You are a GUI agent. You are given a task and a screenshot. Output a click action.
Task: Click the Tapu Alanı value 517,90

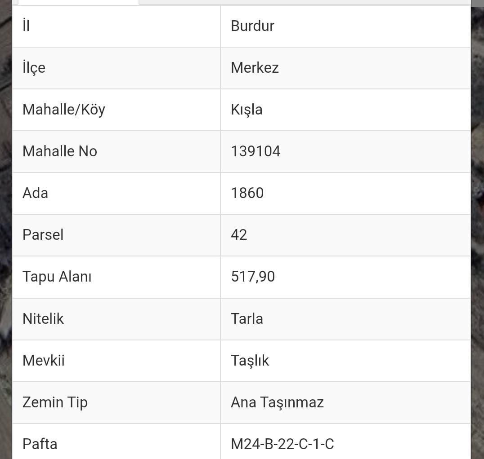click(x=253, y=277)
